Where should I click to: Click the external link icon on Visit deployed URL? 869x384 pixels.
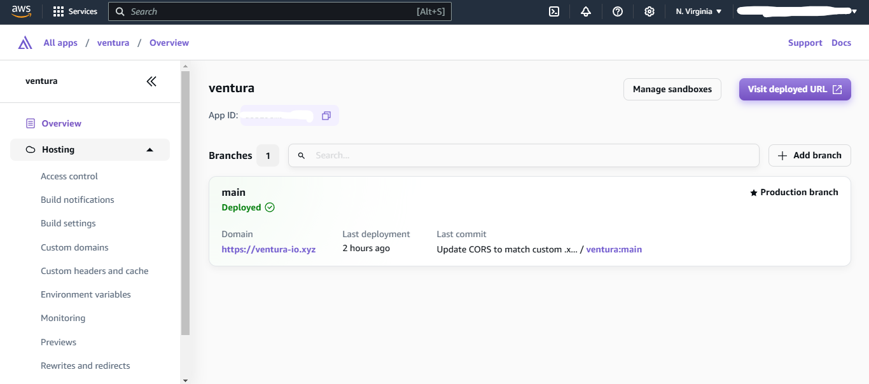click(x=837, y=90)
